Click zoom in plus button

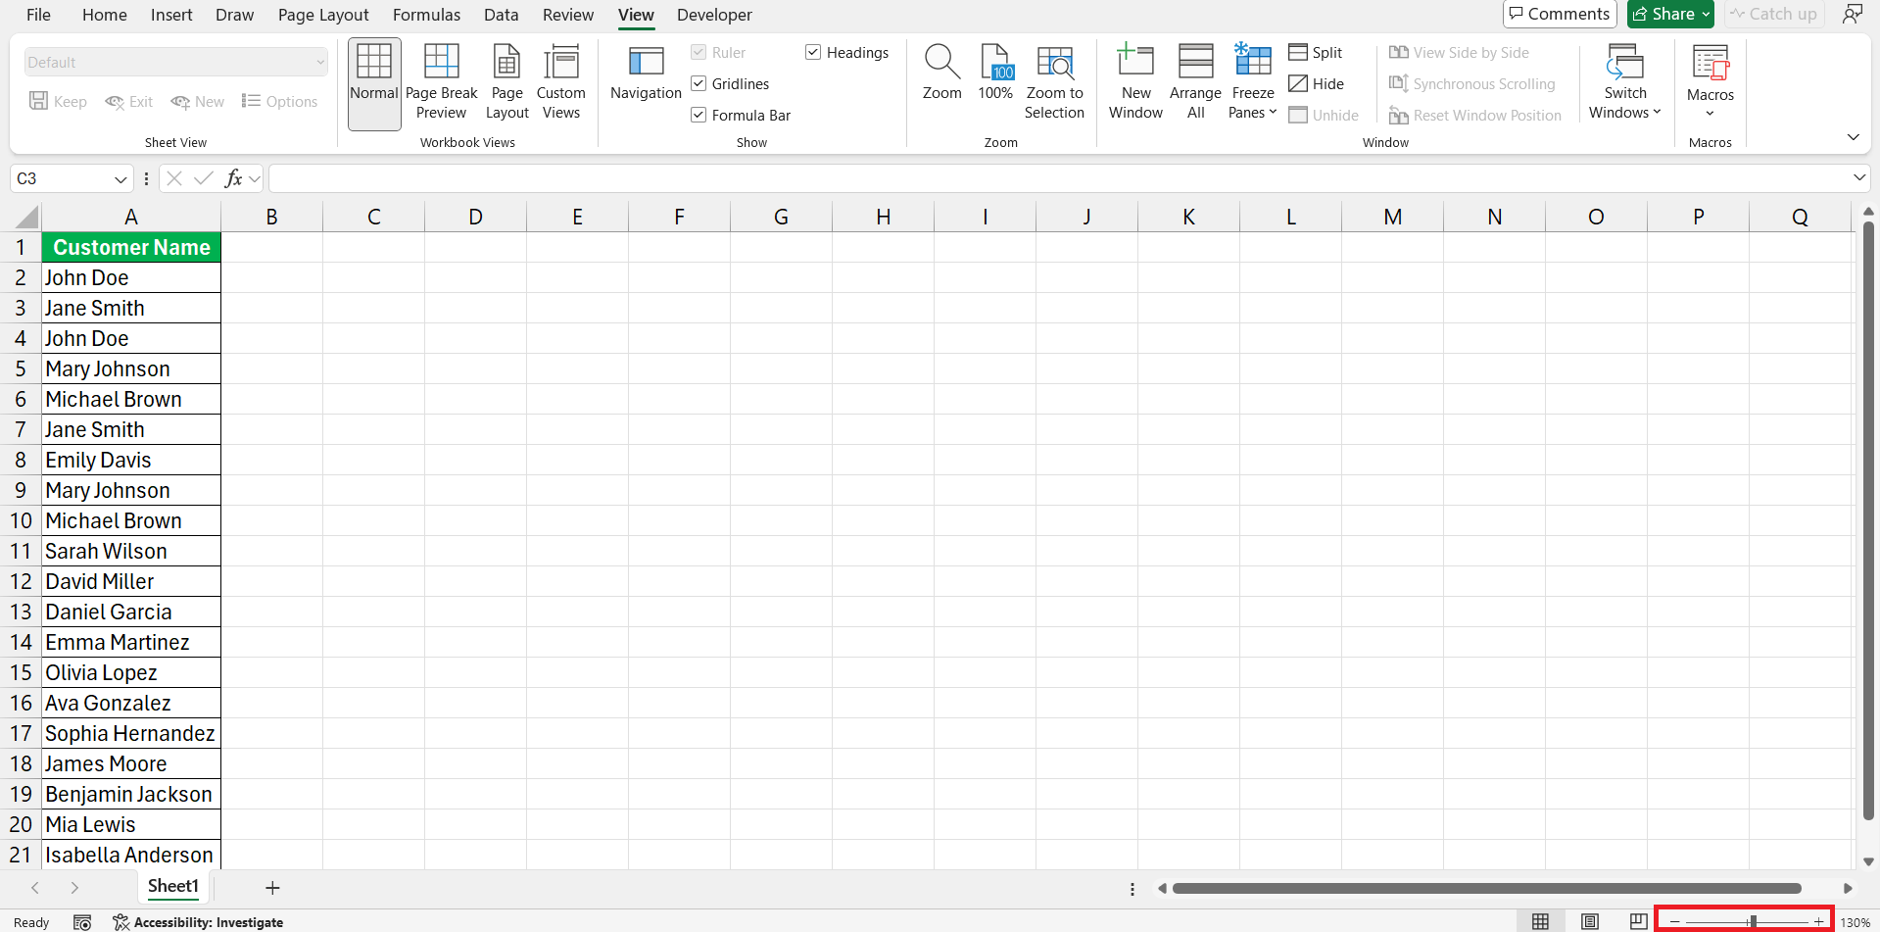(x=1818, y=921)
